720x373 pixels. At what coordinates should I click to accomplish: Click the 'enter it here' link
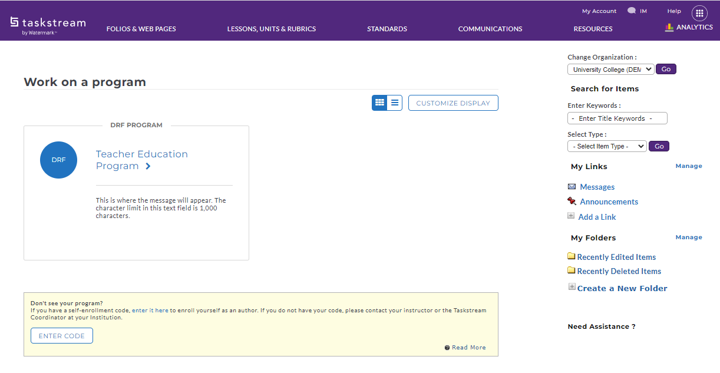click(150, 310)
